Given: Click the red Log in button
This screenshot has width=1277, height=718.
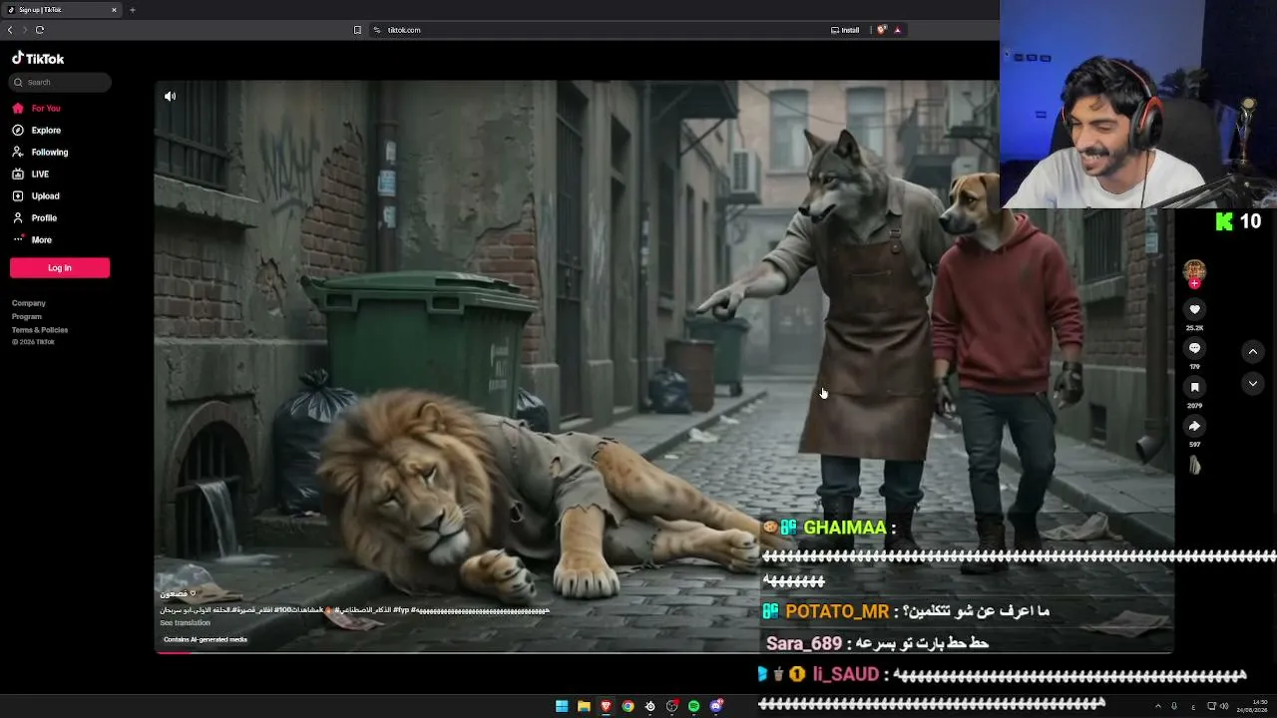Looking at the screenshot, I should click(60, 267).
